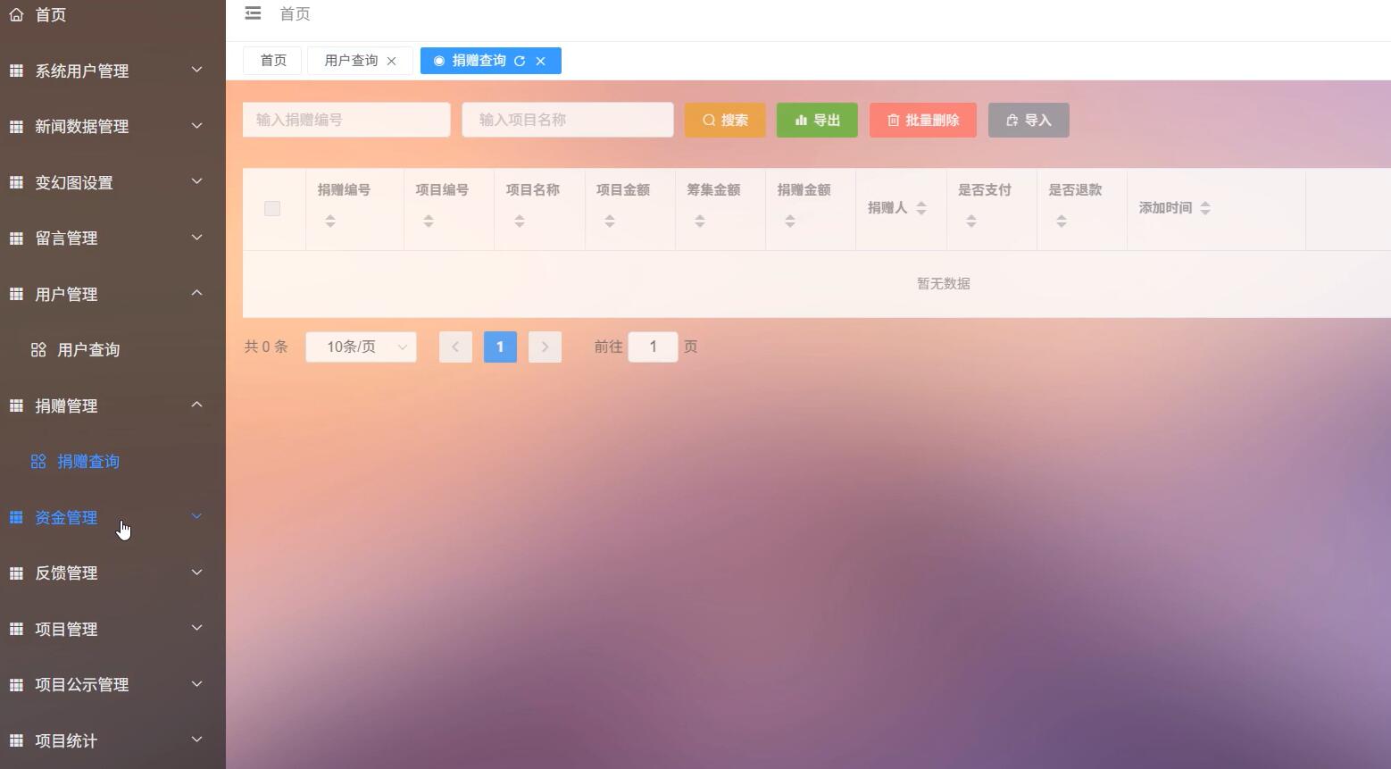Screen dimensions: 1391x769
Task: Sort by 添加时间 column
Action: click(1205, 208)
